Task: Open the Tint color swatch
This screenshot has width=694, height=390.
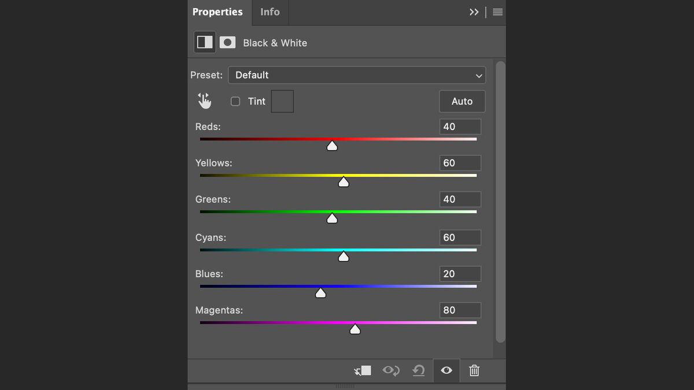Action: point(282,101)
